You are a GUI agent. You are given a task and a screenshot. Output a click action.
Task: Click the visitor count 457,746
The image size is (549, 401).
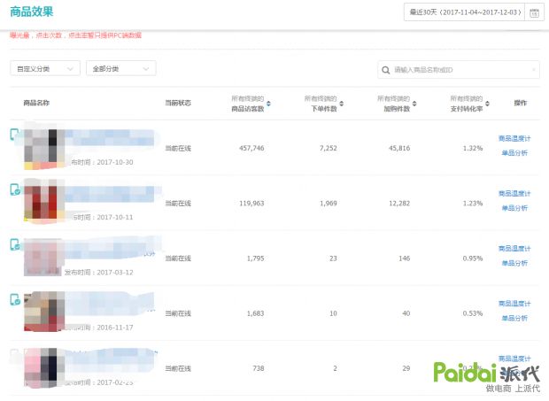[251, 149]
